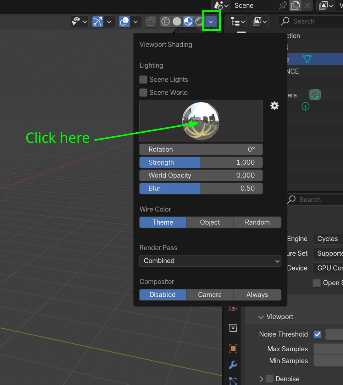Click the HDRI environment preview sphere
The image size is (343, 385).
(201, 120)
